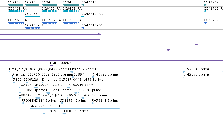Select feature label 102397

tap(25, 85)
